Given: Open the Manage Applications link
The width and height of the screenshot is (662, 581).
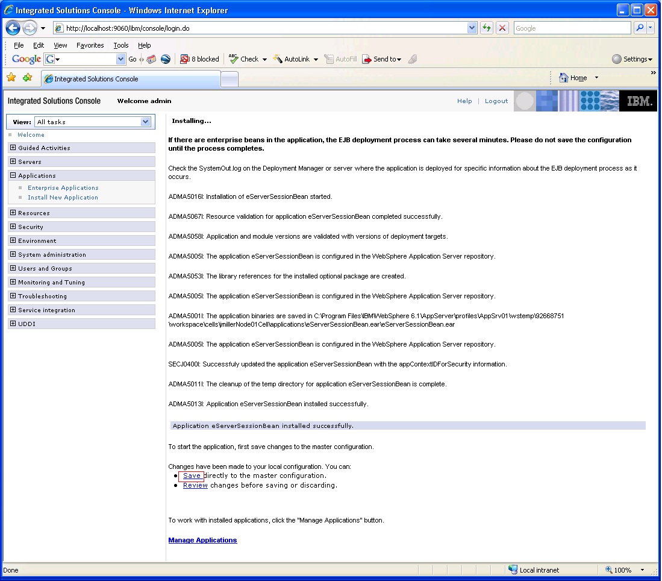Looking at the screenshot, I should [x=202, y=540].
